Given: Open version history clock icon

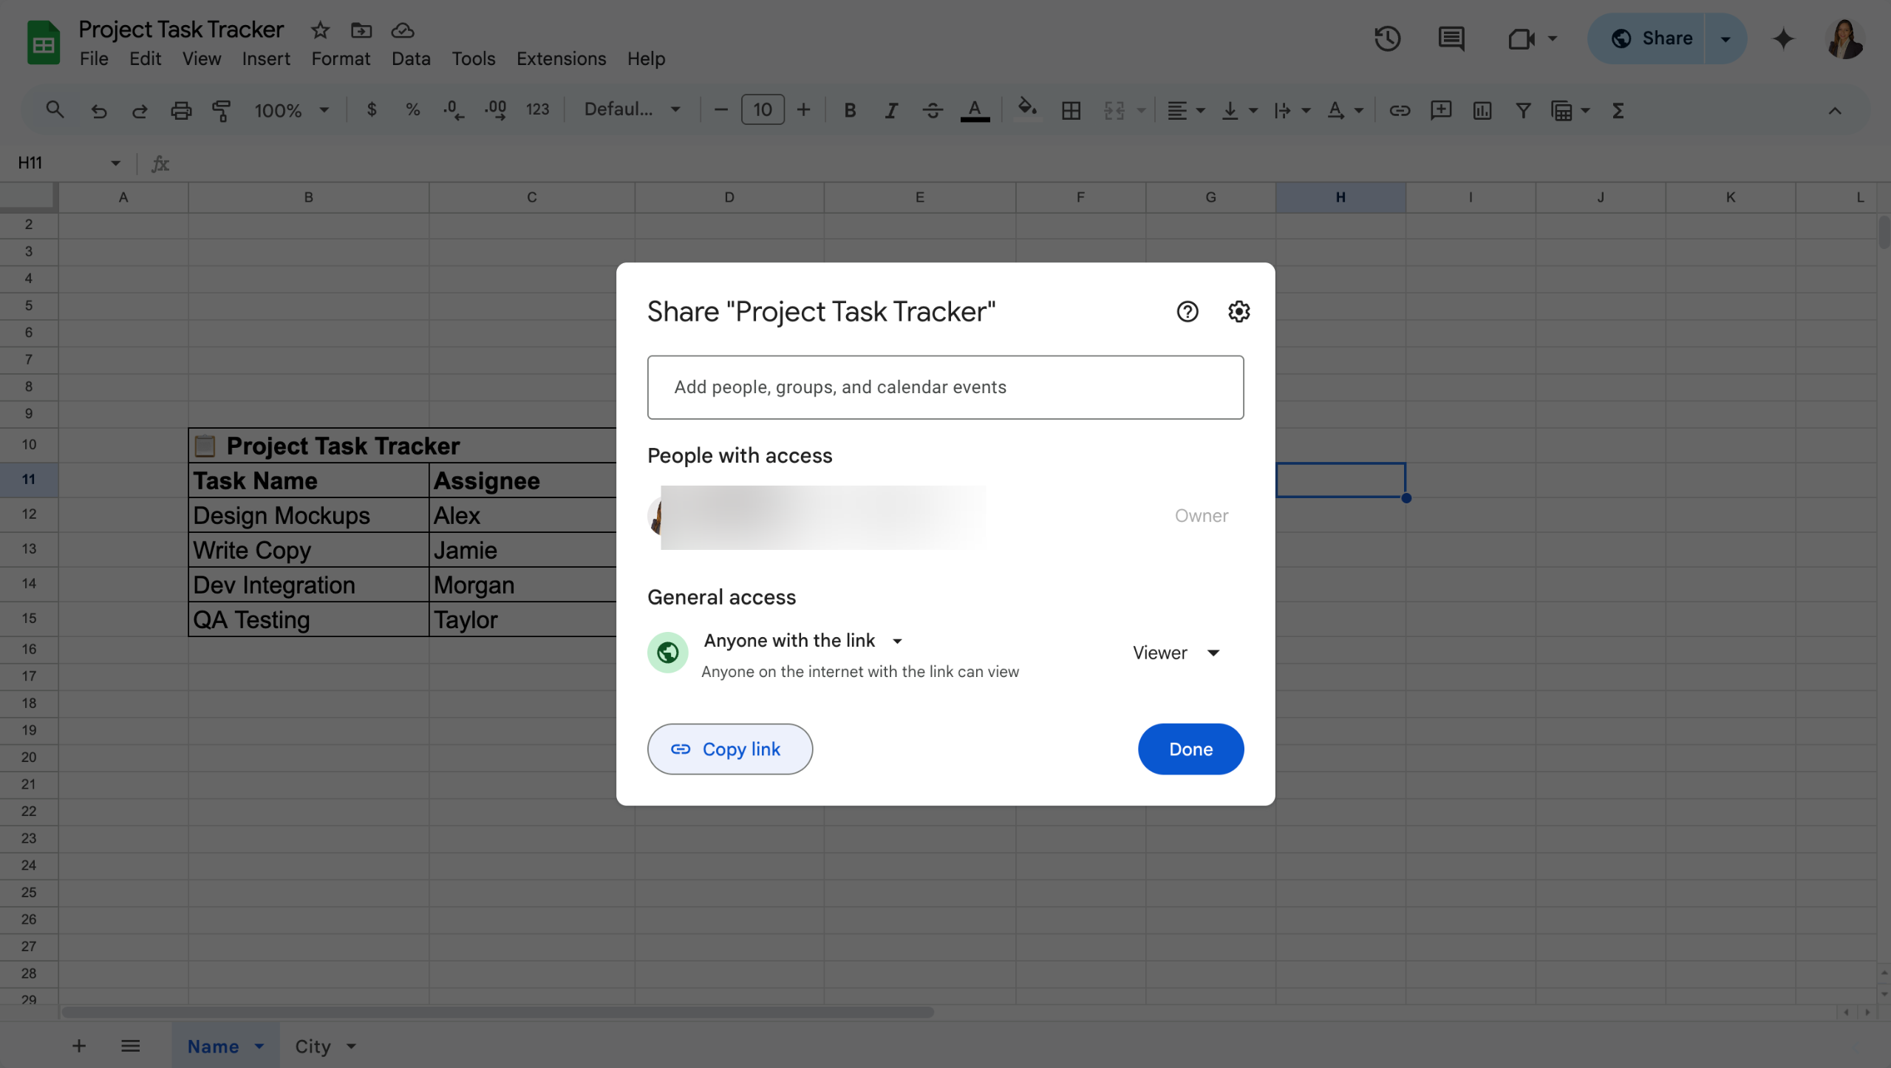Looking at the screenshot, I should 1387,38.
